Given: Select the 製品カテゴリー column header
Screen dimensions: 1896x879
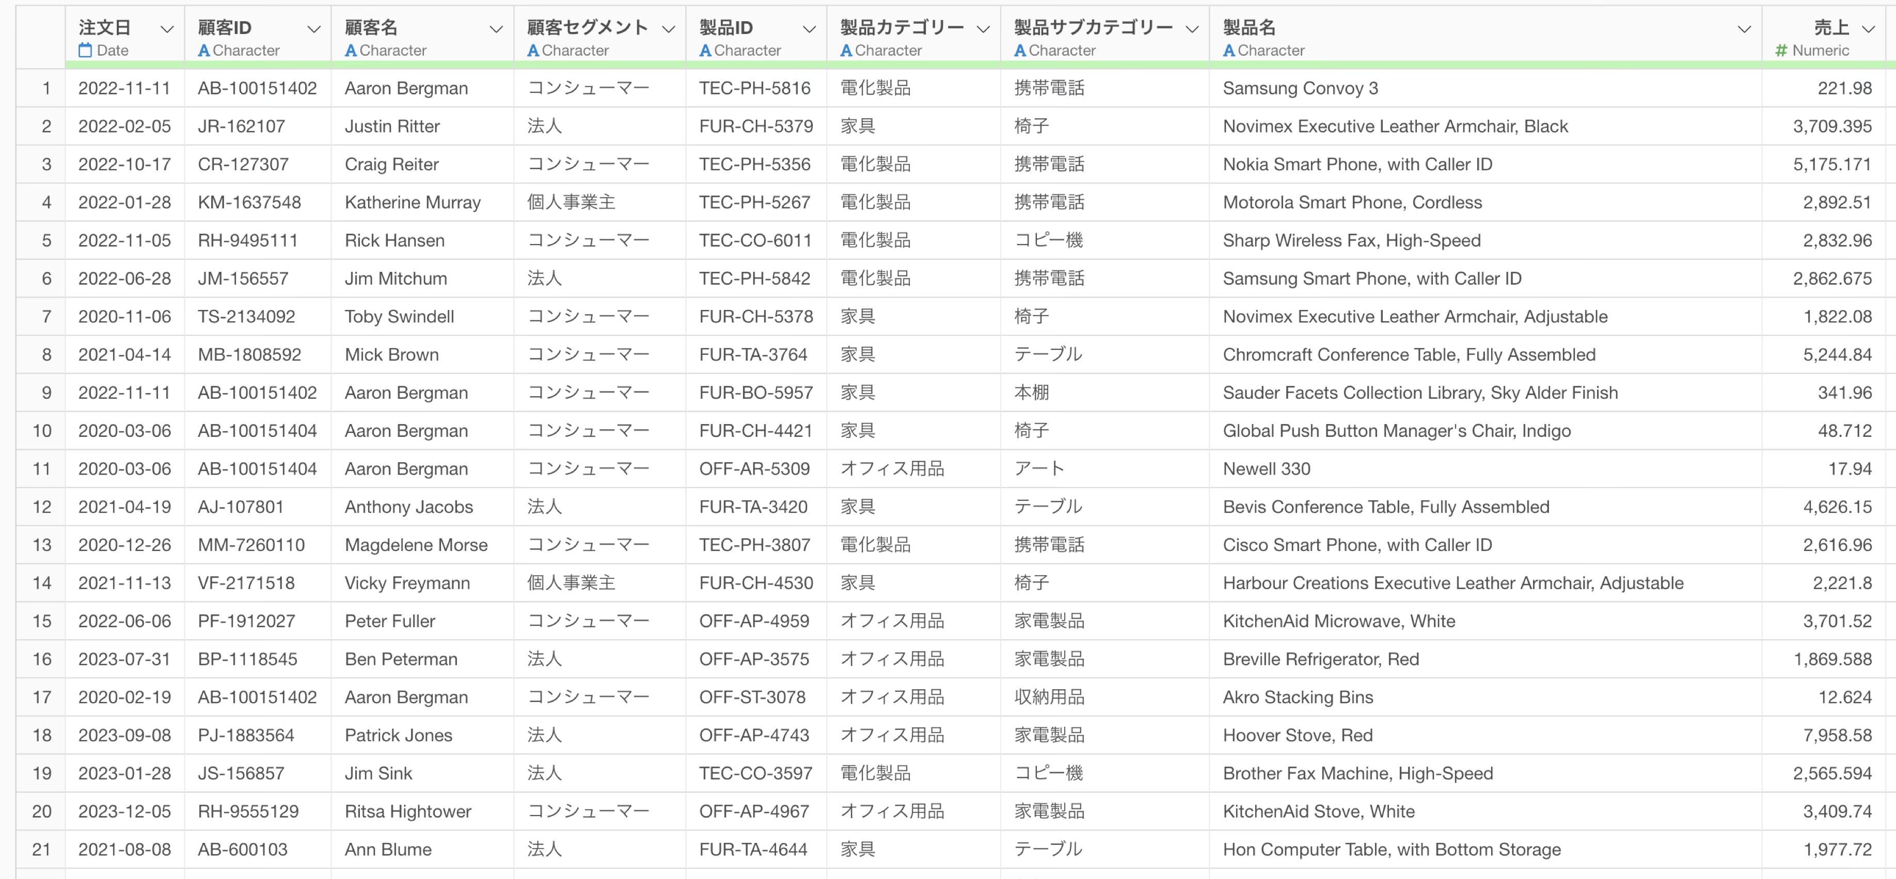Looking at the screenshot, I should [x=902, y=28].
